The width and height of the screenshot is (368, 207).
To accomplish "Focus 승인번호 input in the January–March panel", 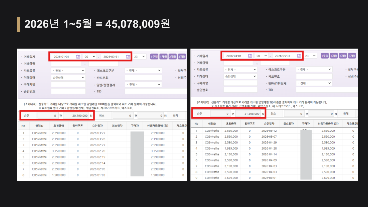I will coord(68,91).
